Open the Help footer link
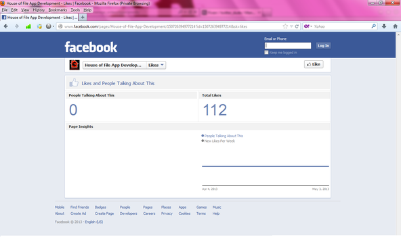Screen dimensions: 401x250 (216, 214)
